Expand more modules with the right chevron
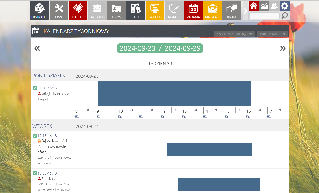Screen dimensions: 319x193 coord(245,11)
